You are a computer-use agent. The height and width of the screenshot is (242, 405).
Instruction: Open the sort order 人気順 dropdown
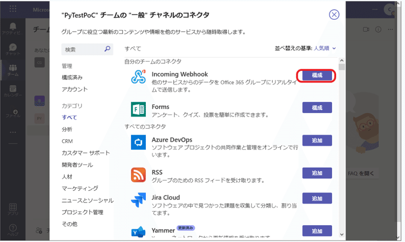(325, 48)
